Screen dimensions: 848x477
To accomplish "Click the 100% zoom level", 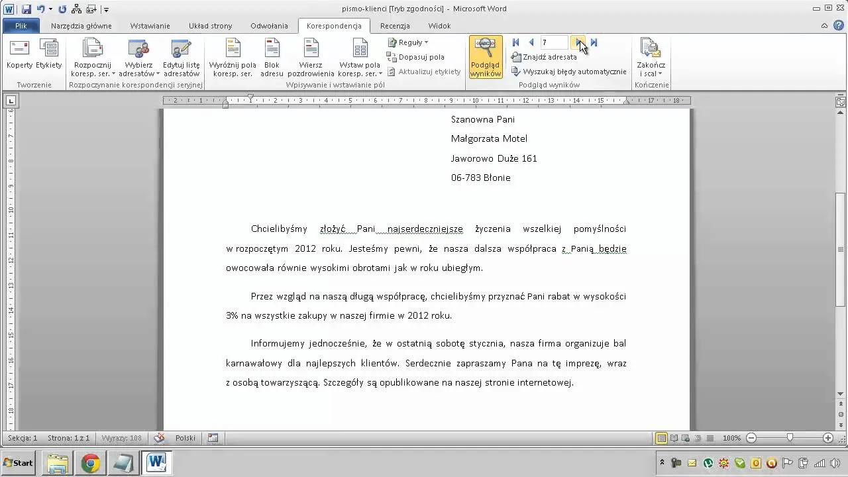I will point(731,438).
